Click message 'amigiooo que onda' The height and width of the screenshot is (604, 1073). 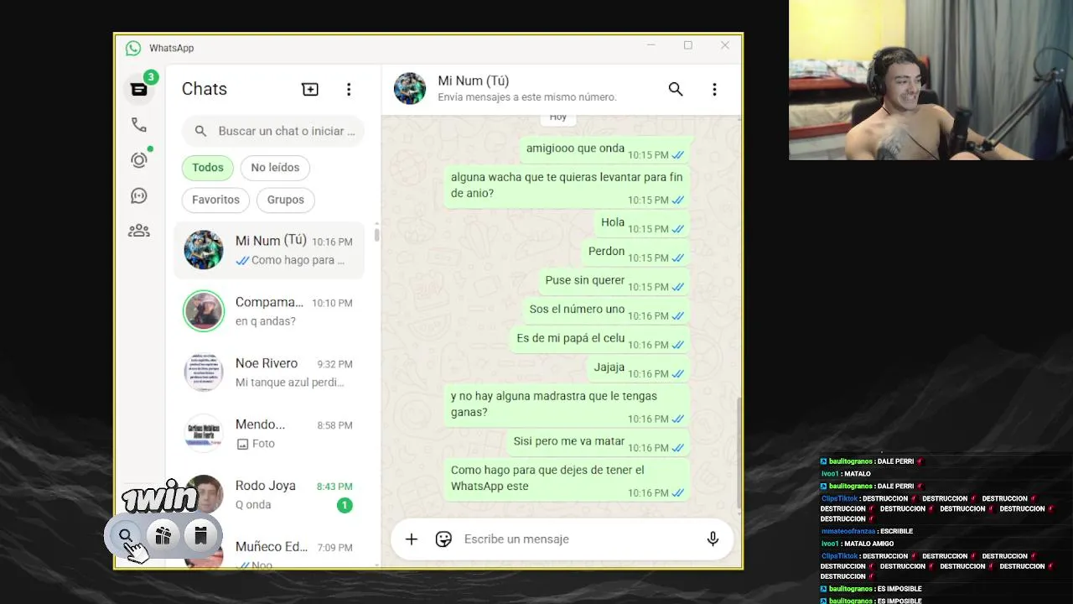[605, 149]
